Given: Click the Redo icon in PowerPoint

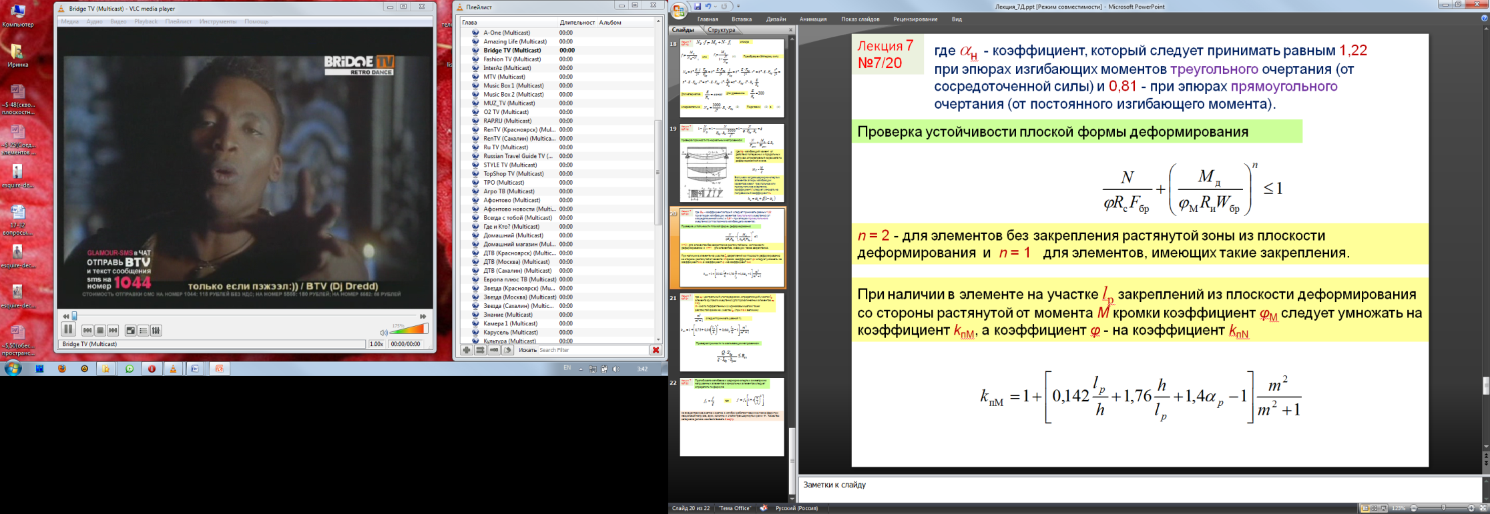Looking at the screenshot, I should (x=724, y=7).
